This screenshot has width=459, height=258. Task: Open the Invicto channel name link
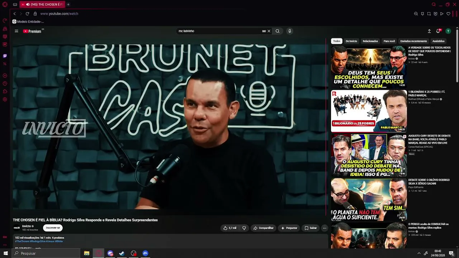pos(27,226)
